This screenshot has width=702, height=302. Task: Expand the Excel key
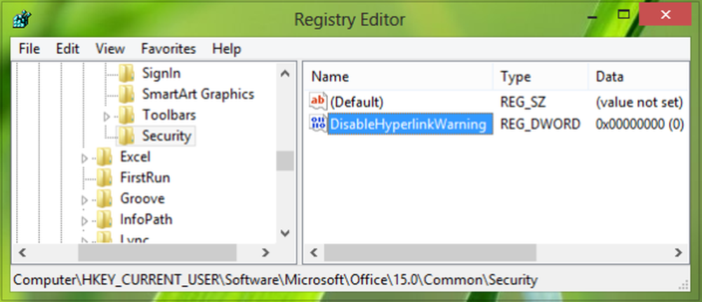pyautogui.click(x=85, y=158)
